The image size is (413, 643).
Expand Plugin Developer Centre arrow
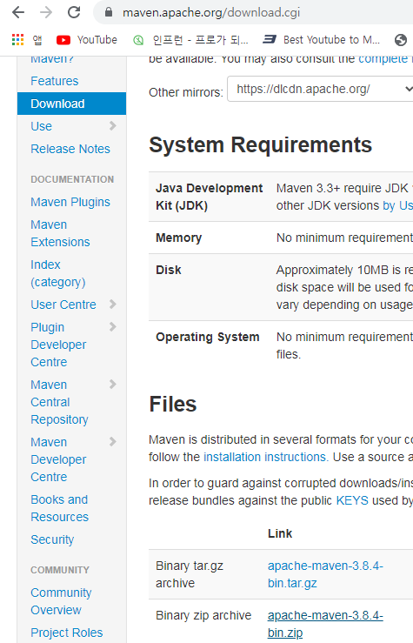coord(113,327)
